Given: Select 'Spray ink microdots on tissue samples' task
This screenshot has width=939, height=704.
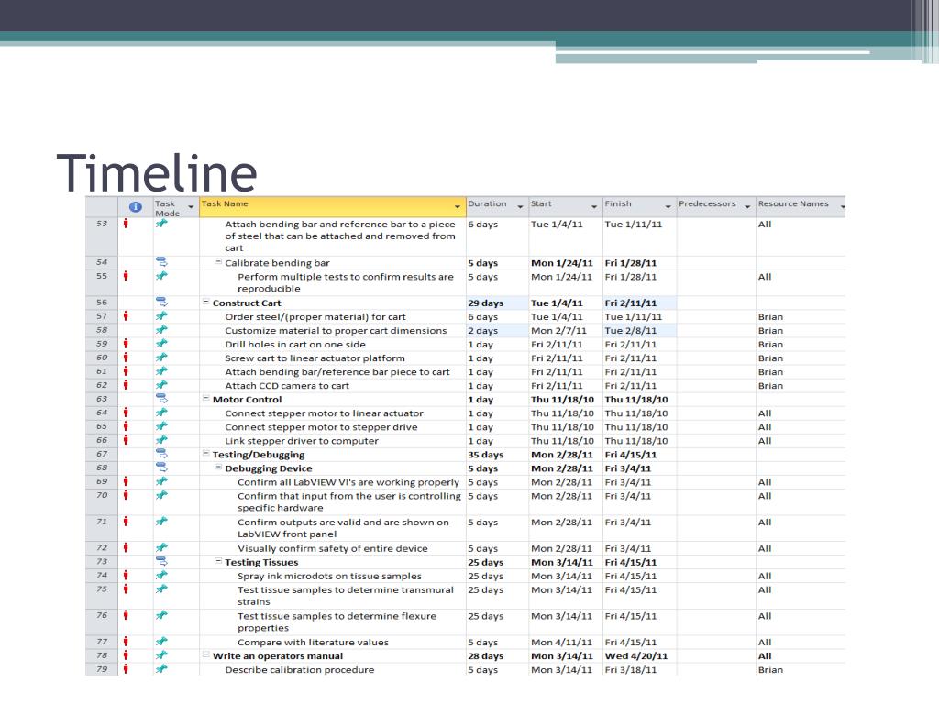Looking at the screenshot, I should 329,576.
